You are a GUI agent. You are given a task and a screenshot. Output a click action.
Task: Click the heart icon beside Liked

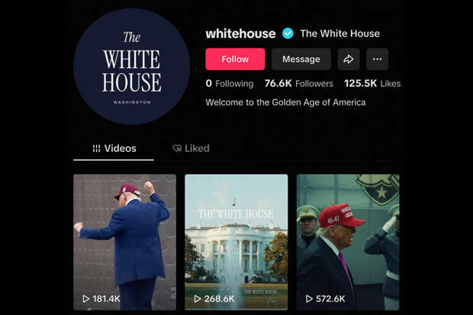pos(177,148)
